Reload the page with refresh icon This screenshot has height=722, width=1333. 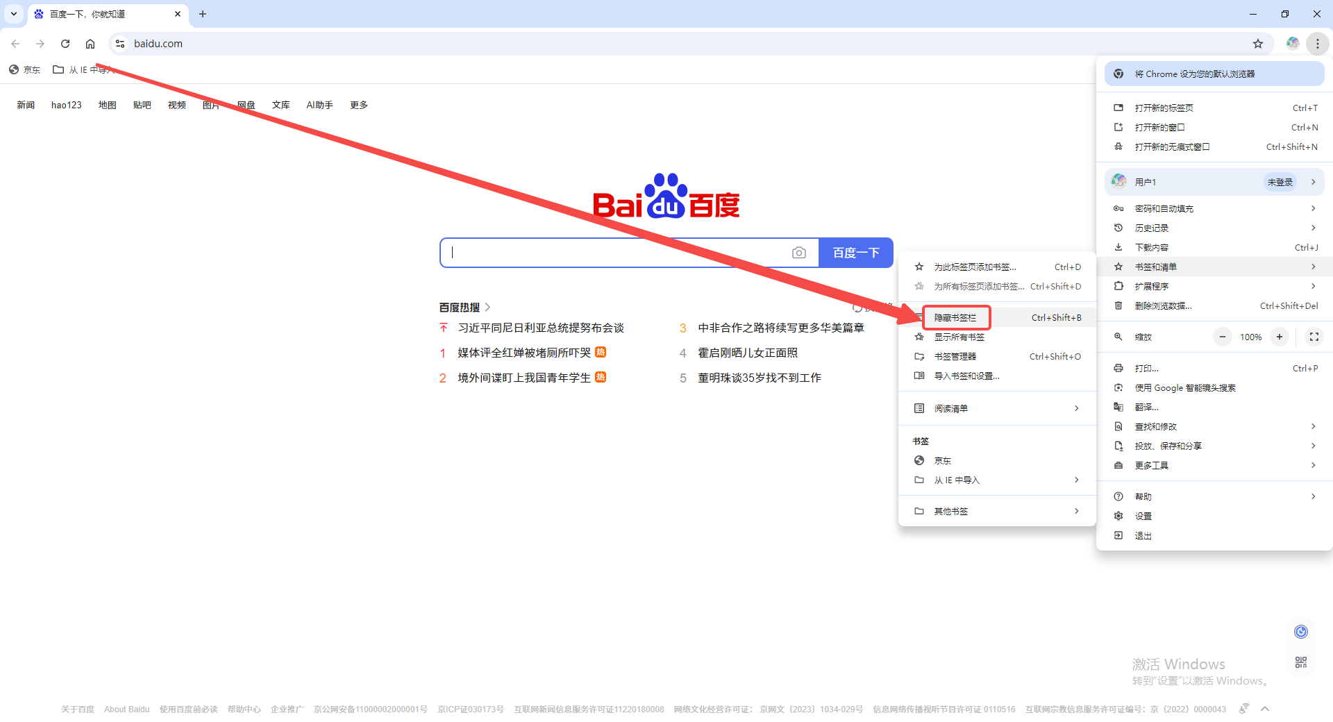tap(65, 44)
